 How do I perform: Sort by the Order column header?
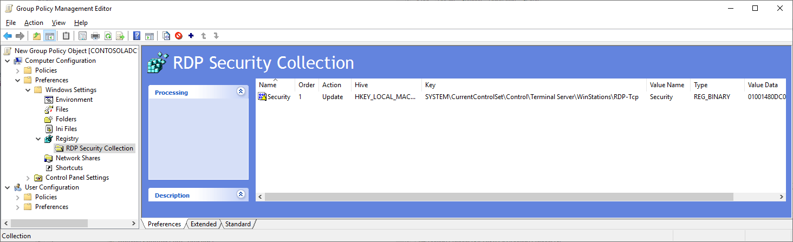(x=307, y=85)
